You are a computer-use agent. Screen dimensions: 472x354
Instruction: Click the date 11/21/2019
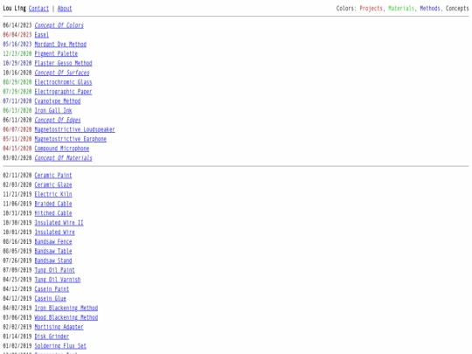click(17, 194)
